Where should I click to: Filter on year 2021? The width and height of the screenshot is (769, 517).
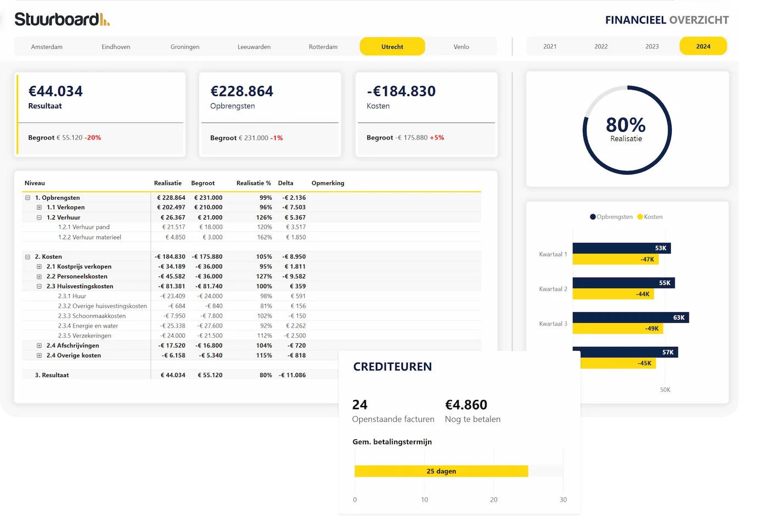coord(550,46)
